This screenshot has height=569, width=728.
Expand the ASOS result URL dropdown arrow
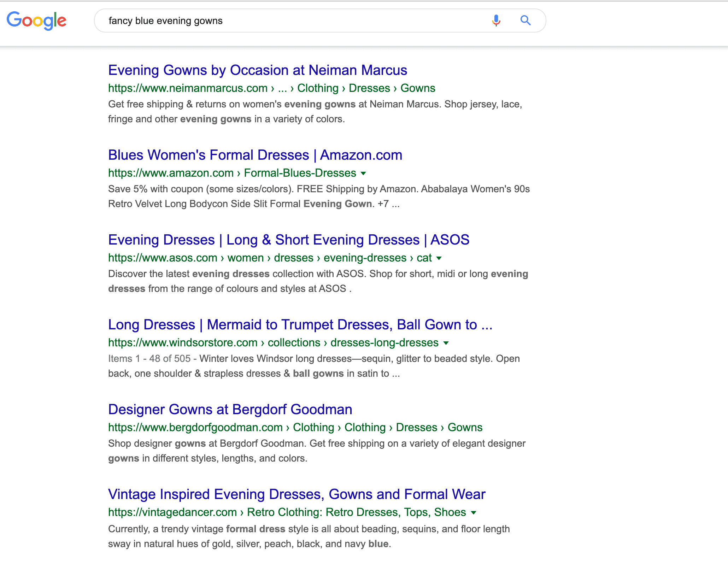click(x=439, y=258)
